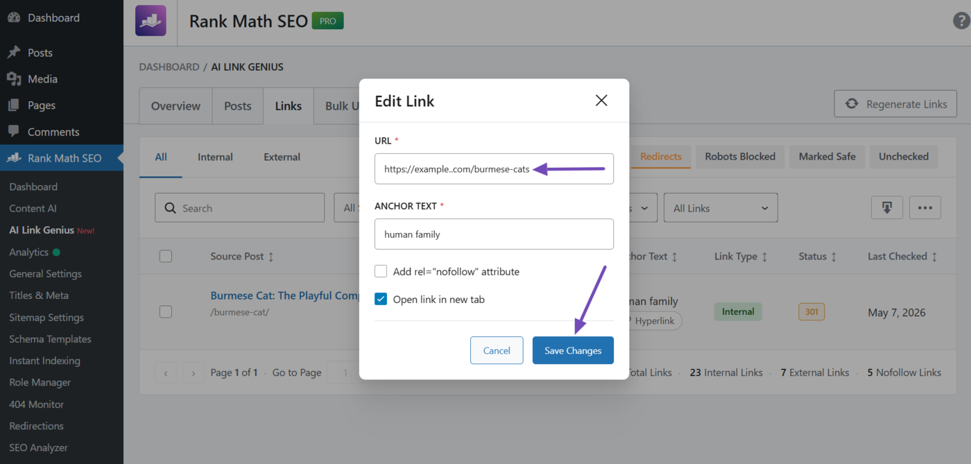Viewport: 971px width, 464px height.
Task: Select the Burmese Cat row checkbox
Action: 166,311
